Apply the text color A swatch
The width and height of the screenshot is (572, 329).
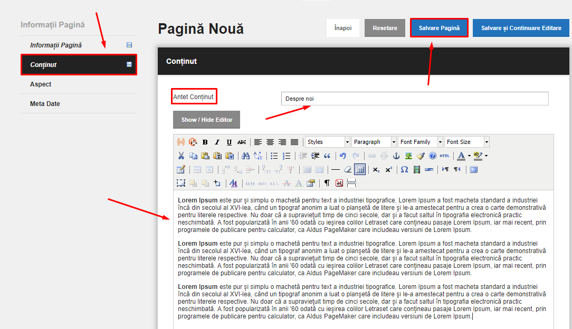(x=462, y=156)
